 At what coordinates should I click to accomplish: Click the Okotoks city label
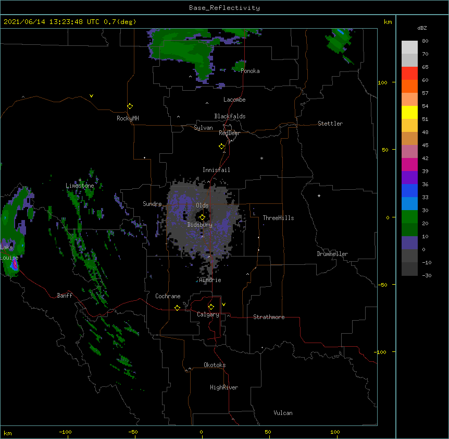point(215,365)
